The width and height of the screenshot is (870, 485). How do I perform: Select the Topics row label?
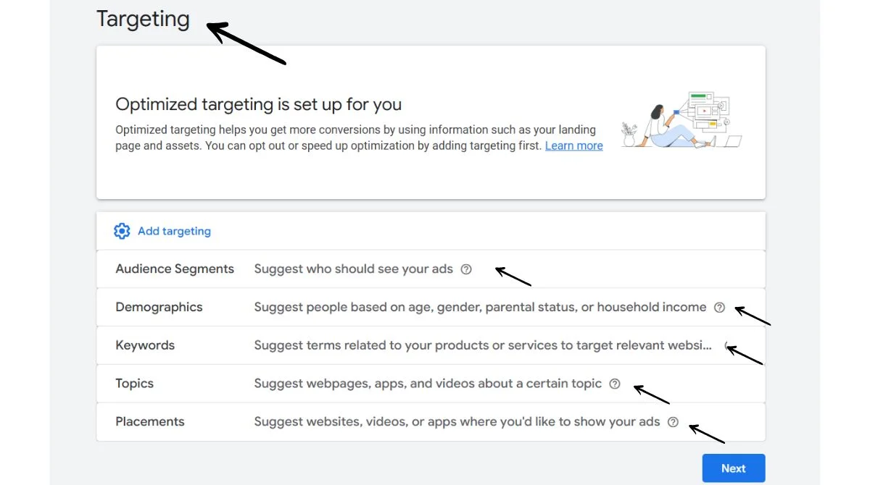134,384
